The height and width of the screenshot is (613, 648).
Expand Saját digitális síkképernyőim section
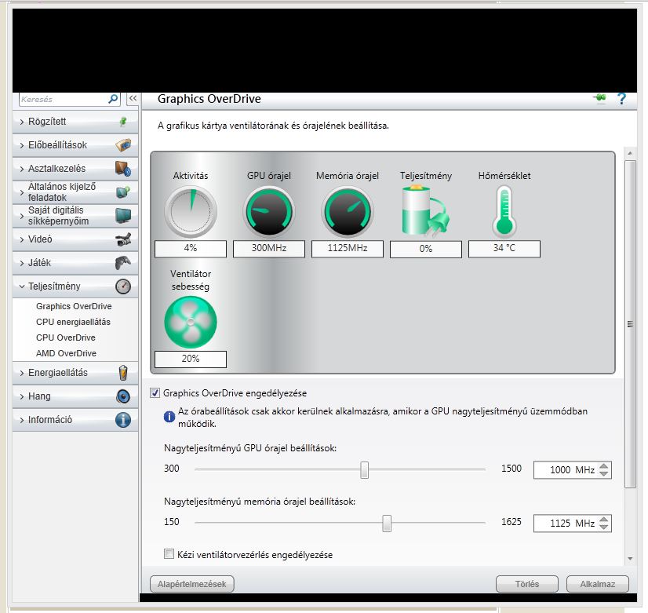(75, 215)
